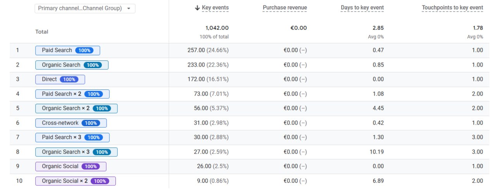This screenshot has height=194, width=496.
Task: Select the Organic Search path chip
Action: [x=61, y=65]
